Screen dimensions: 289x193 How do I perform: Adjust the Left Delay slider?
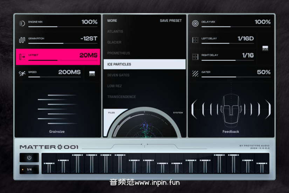point(228,44)
